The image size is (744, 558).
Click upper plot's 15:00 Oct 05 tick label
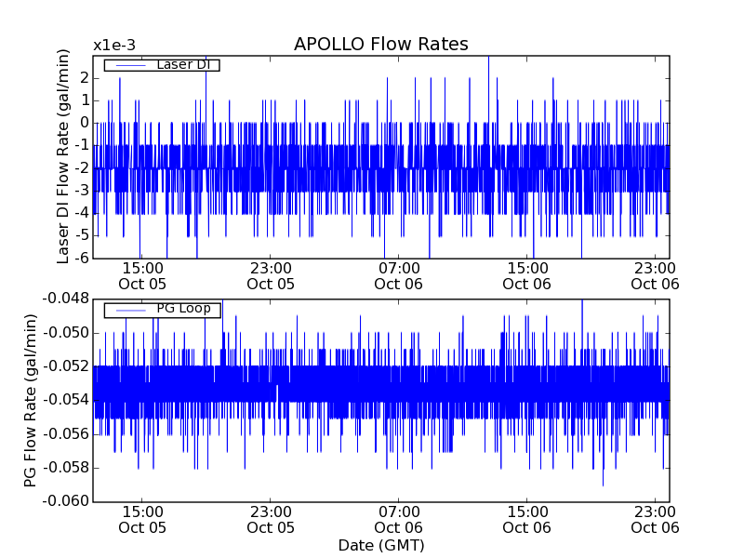pos(142,276)
